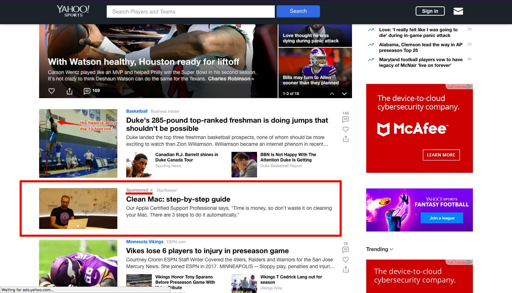The height and width of the screenshot is (293, 512).
Task: Share the Watson Houston hero story
Action: pos(69,91)
